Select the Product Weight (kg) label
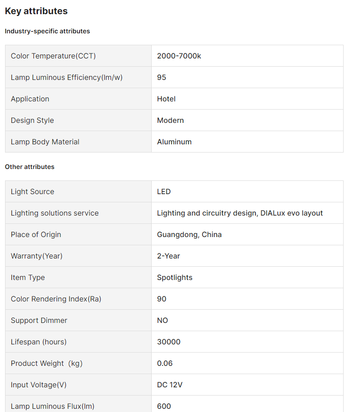This screenshot has height=412, width=350. click(x=47, y=363)
